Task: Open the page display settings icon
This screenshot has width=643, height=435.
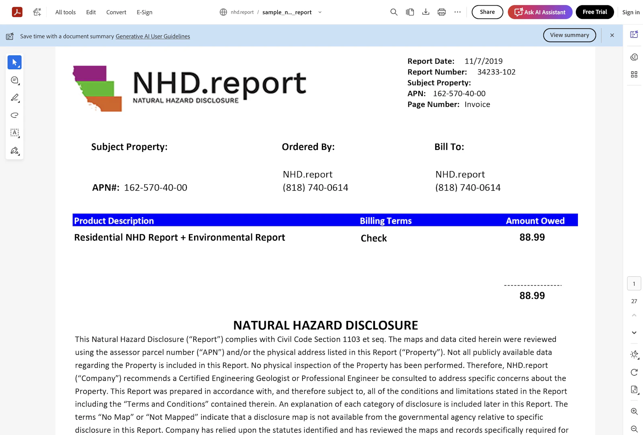Action: click(634, 390)
